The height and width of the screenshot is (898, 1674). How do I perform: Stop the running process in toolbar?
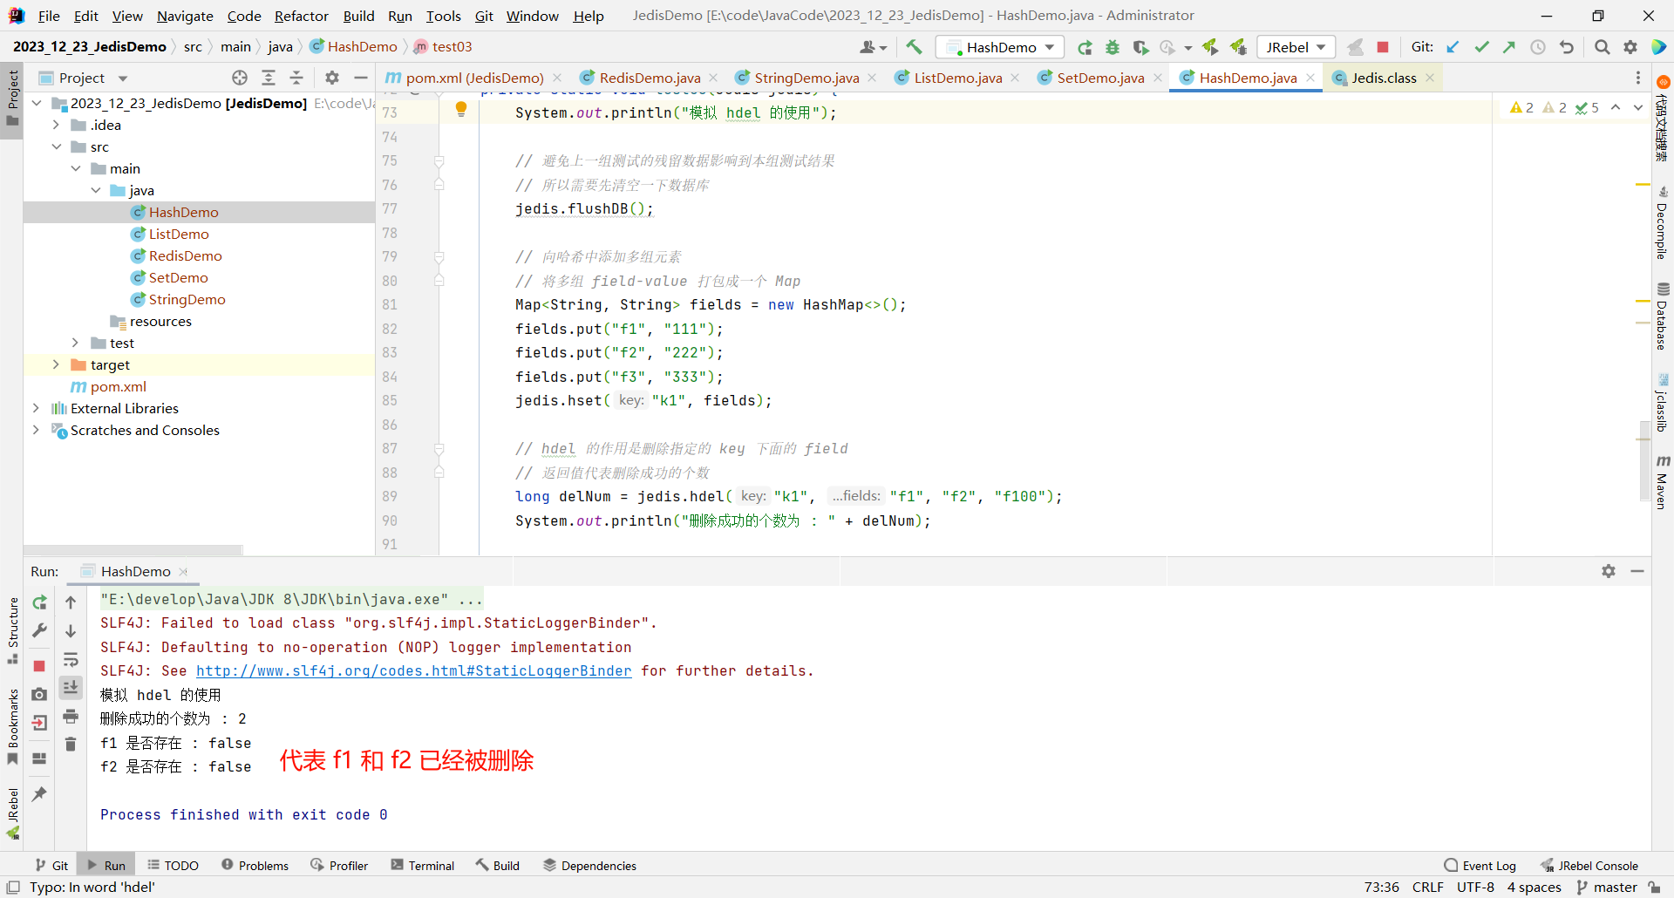(x=1383, y=47)
